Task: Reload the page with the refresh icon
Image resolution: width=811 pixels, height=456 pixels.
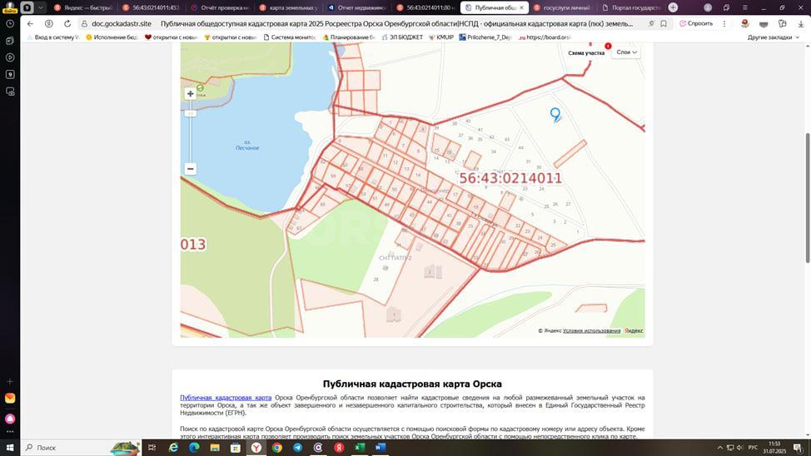Action: (x=67, y=23)
